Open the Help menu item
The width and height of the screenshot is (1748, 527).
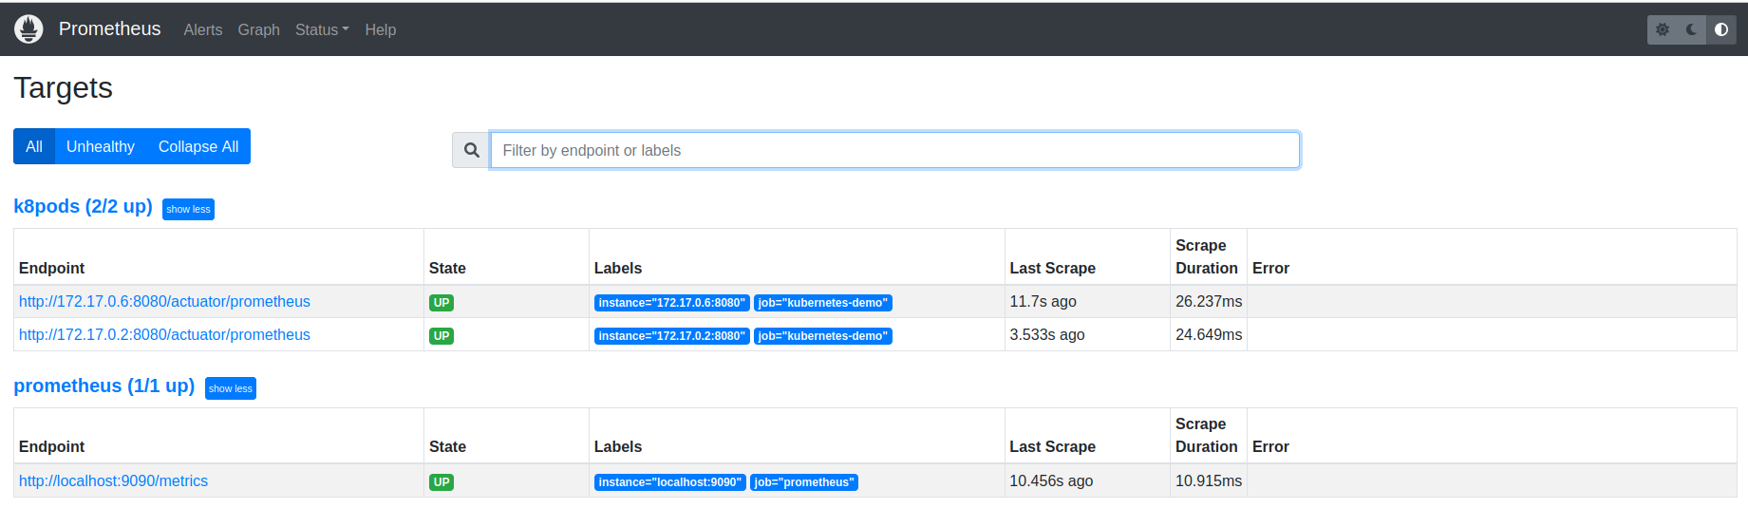pyautogui.click(x=380, y=29)
